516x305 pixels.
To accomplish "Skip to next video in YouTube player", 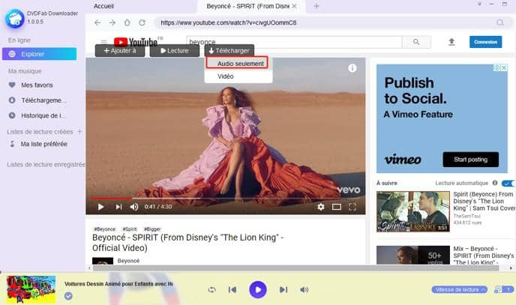I will click(118, 207).
